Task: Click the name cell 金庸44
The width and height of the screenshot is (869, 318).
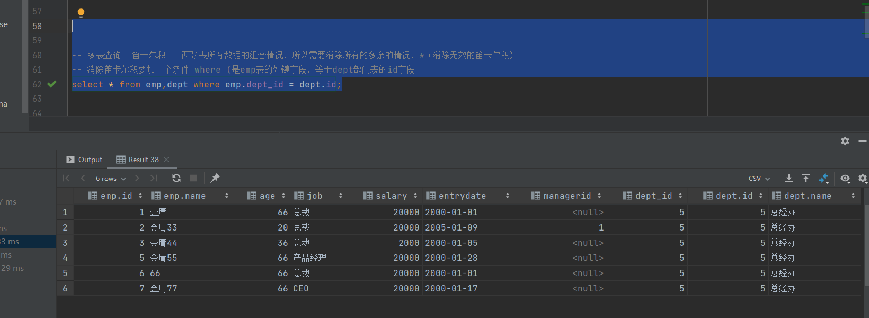Action: click(x=190, y=243)
